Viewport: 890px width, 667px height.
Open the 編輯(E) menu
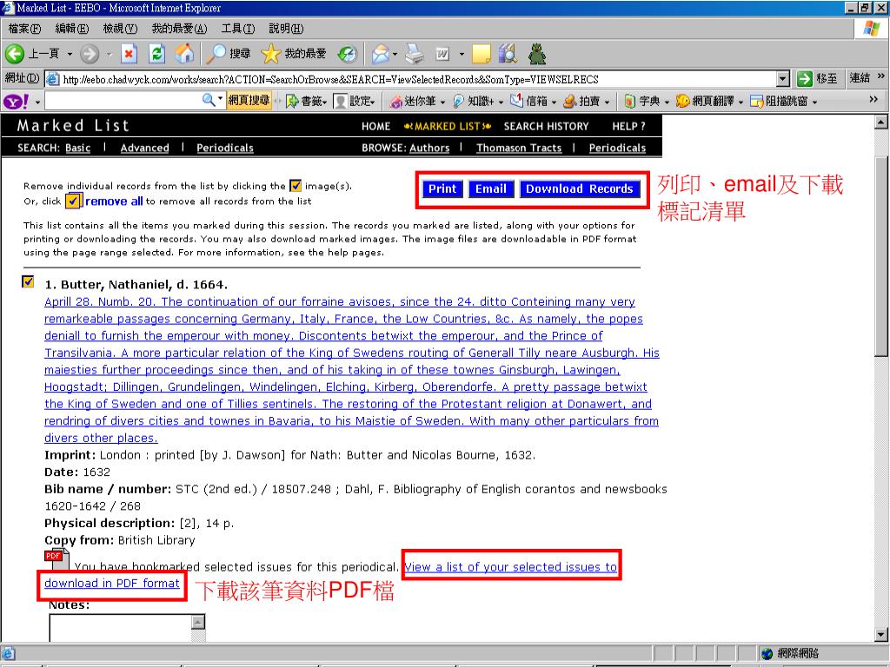[x=72, y=29]
